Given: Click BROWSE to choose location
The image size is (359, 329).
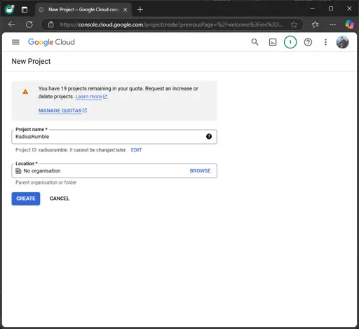Looking at the screenshot, I should pos(200,171).
